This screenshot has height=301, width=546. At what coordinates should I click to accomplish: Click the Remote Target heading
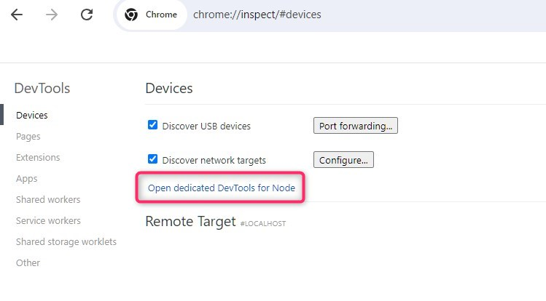coord(190,222)
